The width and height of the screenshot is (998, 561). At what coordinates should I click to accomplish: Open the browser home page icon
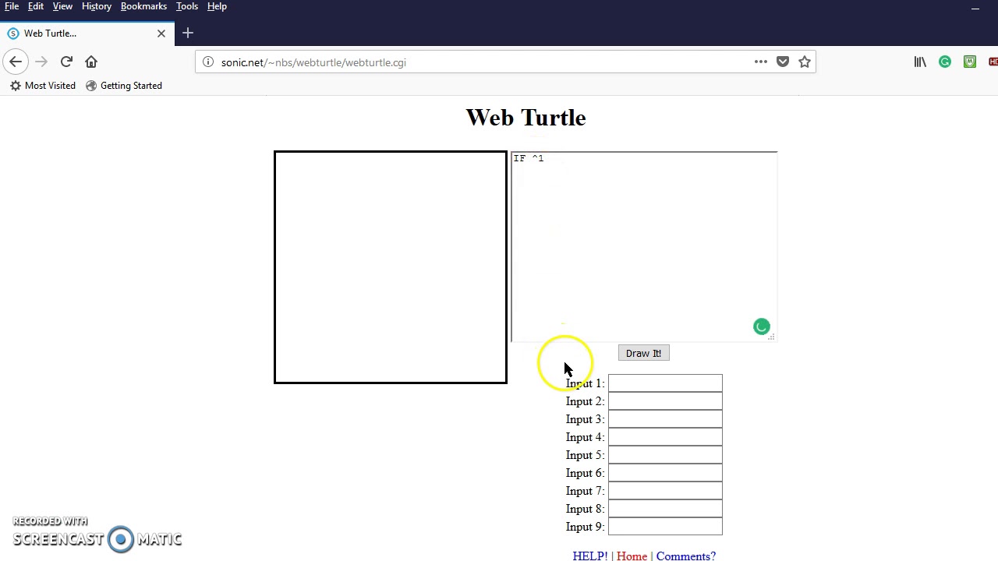click(91, 62)
